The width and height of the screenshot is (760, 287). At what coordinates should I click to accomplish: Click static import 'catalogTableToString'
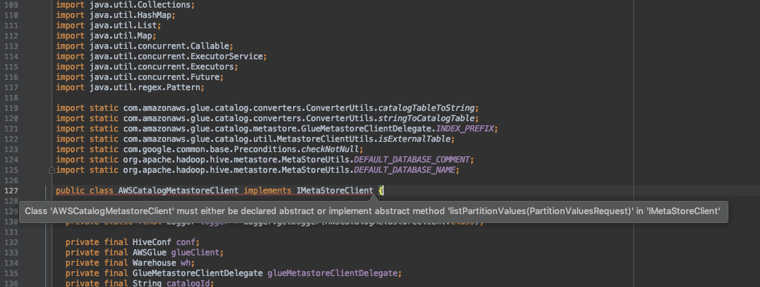click(426, 107)
